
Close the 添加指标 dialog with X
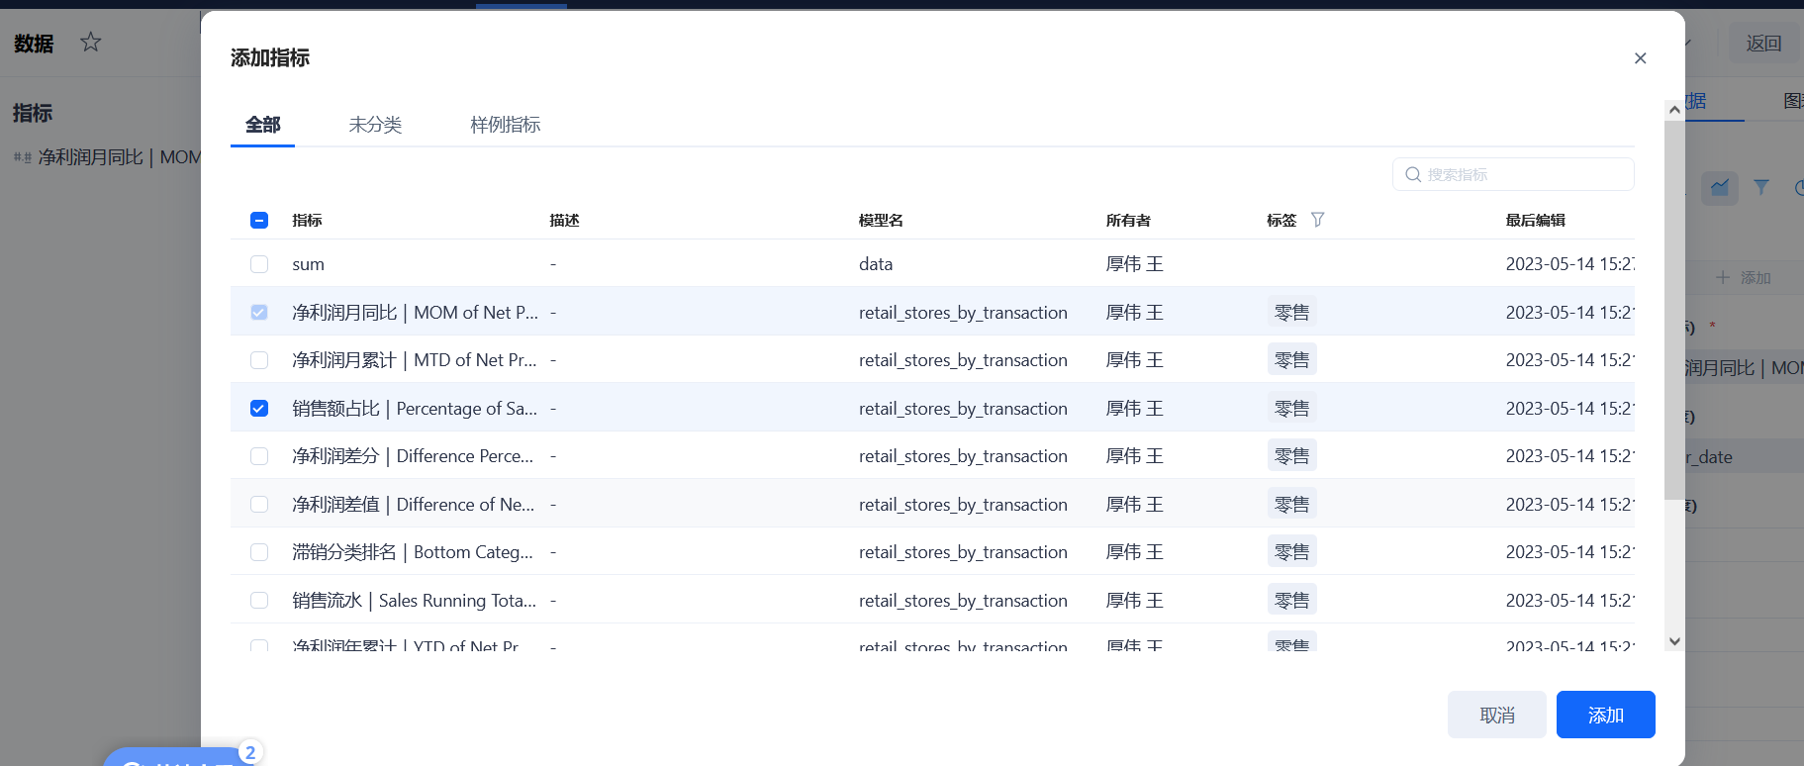1640,58
